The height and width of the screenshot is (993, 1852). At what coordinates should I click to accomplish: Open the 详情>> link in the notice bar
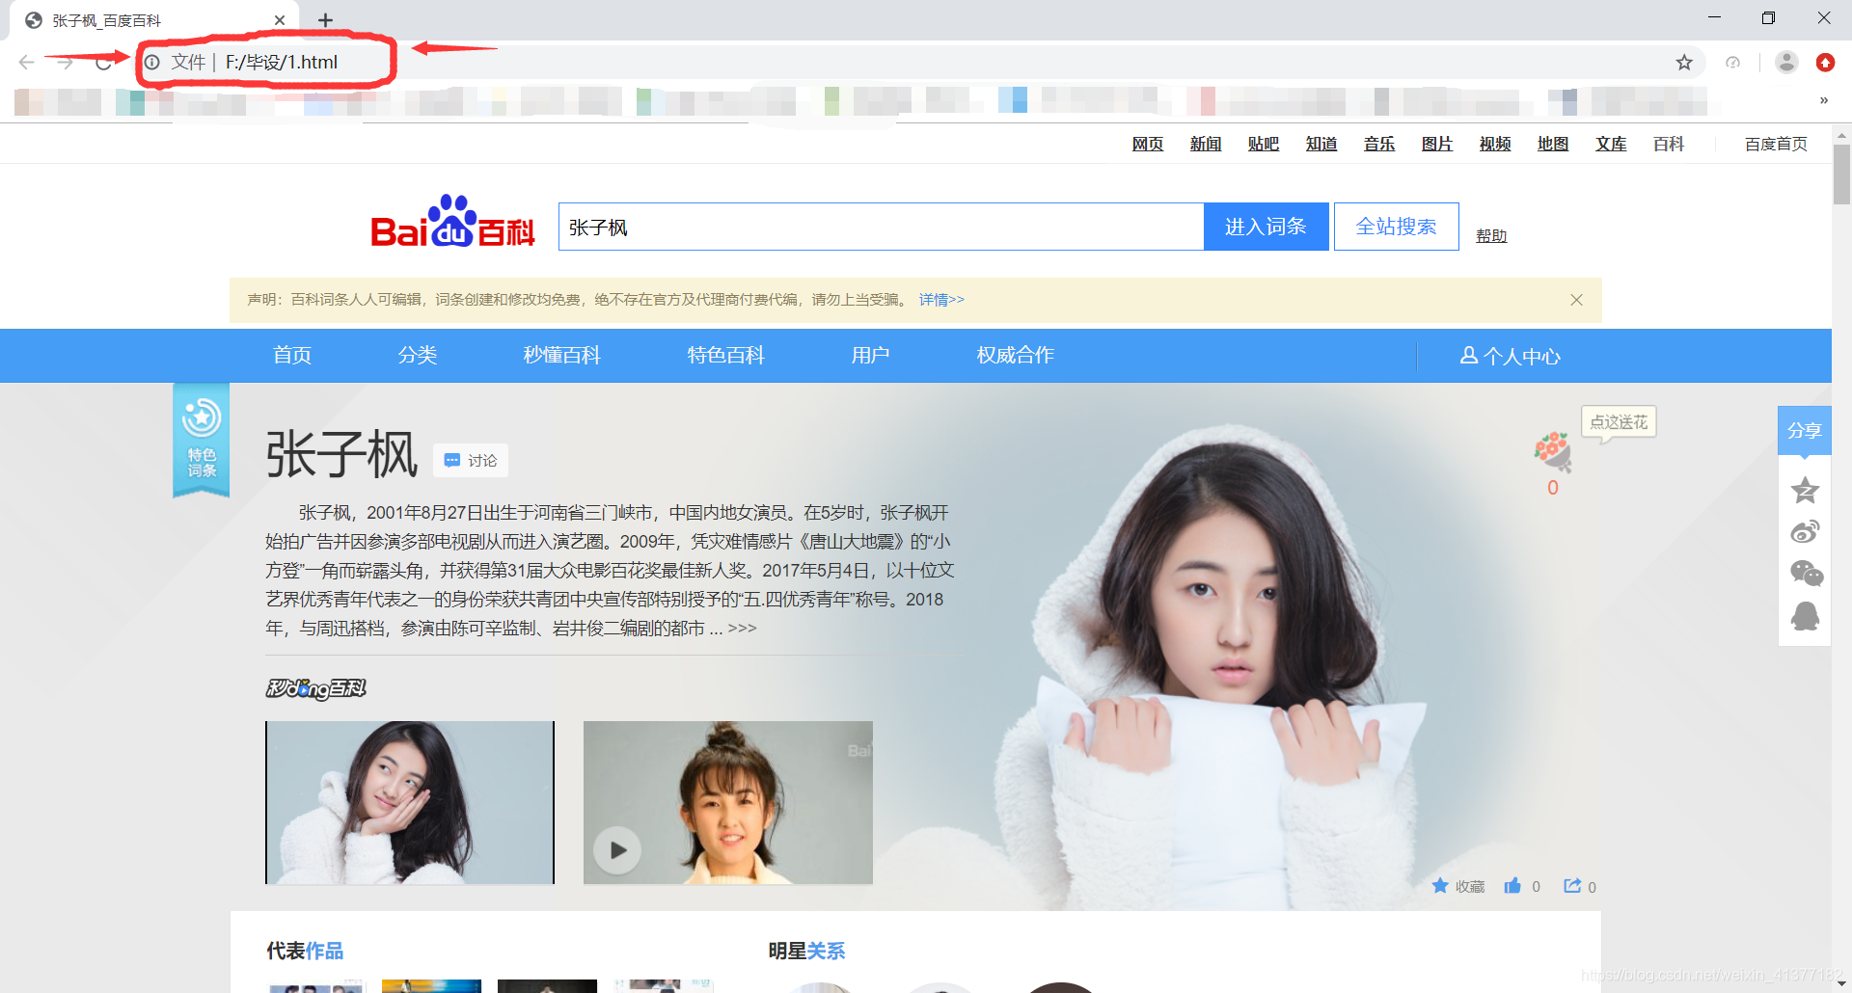coord(940,300)
